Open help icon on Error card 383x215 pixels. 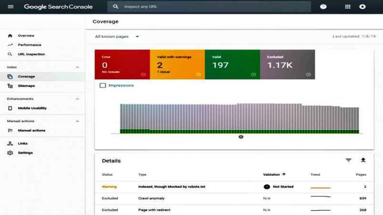point(143,75)
